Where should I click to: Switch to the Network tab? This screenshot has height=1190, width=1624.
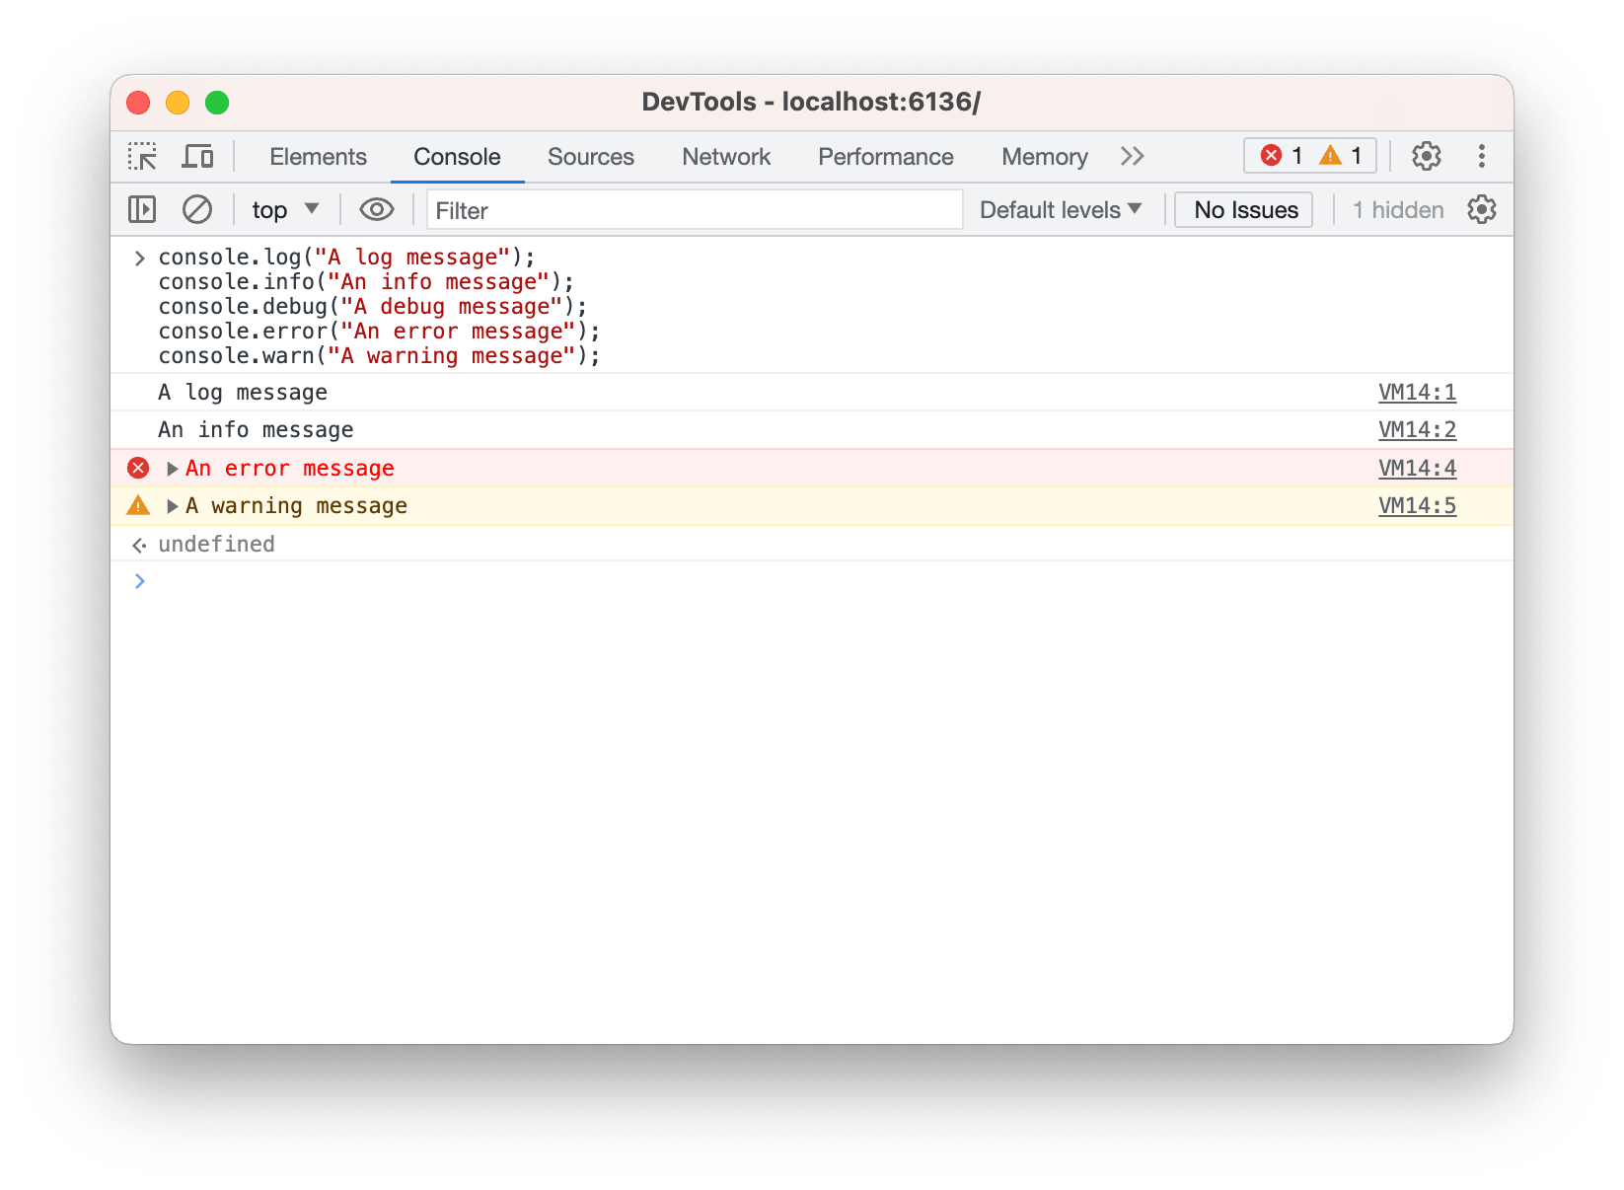[725, 156]
